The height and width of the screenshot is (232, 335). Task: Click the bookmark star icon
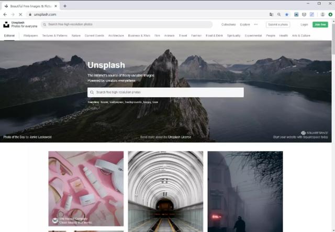287,15
